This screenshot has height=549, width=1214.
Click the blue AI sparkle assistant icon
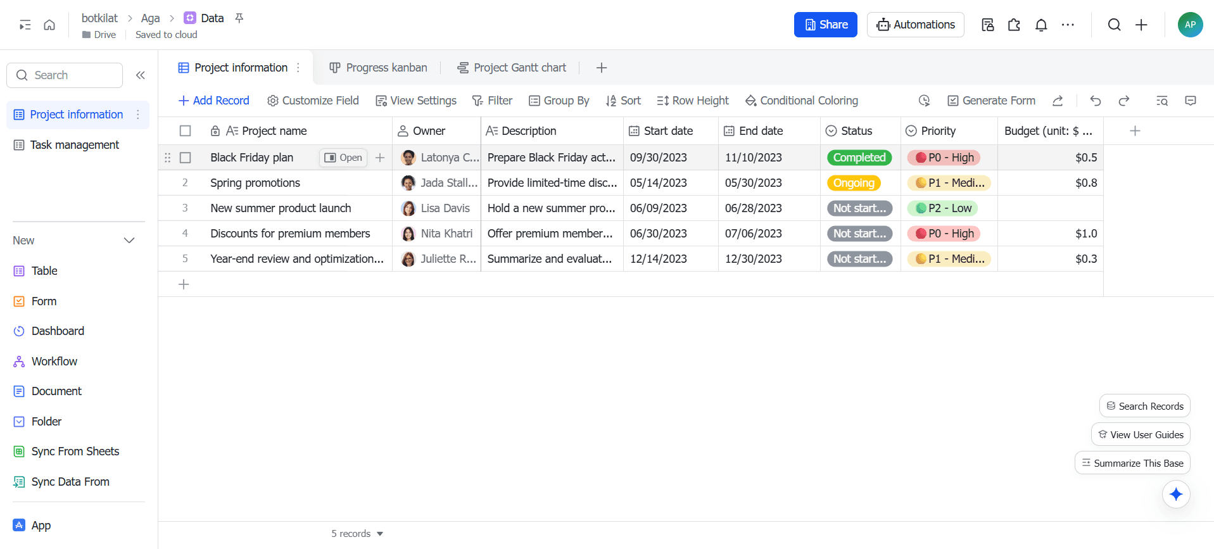tap(1176, 494)
